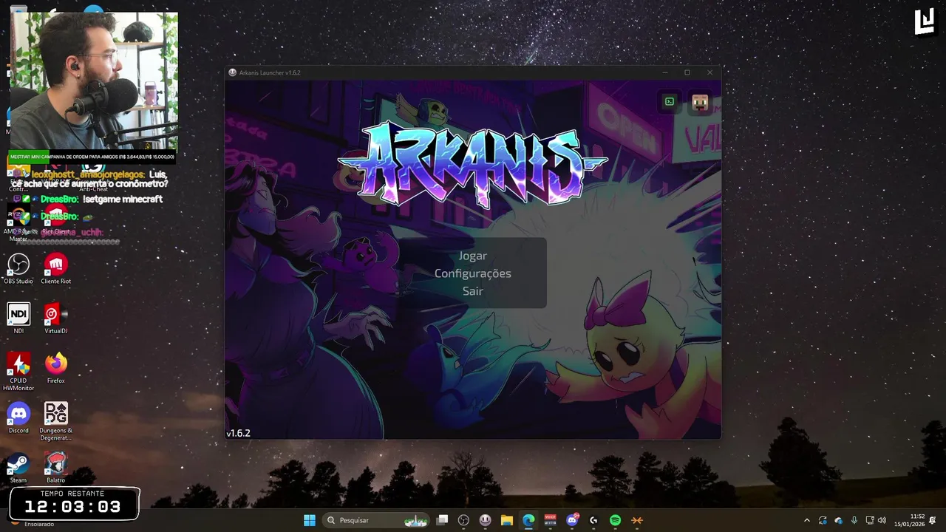Click Sair to exit launcher

pos(473,291)
